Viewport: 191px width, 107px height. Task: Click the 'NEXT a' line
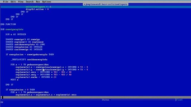pyautogui.click(x=14, y=80)
